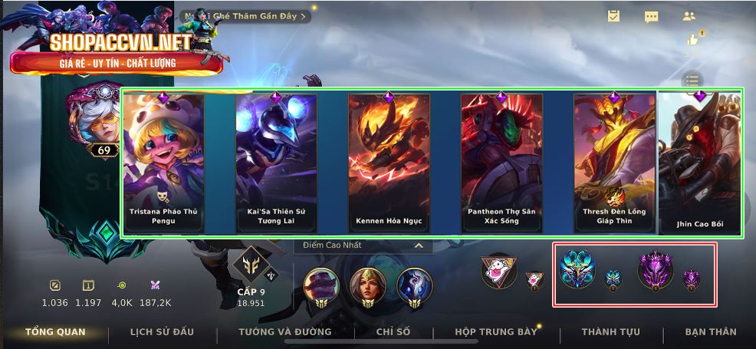Expand the Mới Ghé Thăm Gần Đây chevron
Screen dimensions: 756x349
[x=304, y=16]
